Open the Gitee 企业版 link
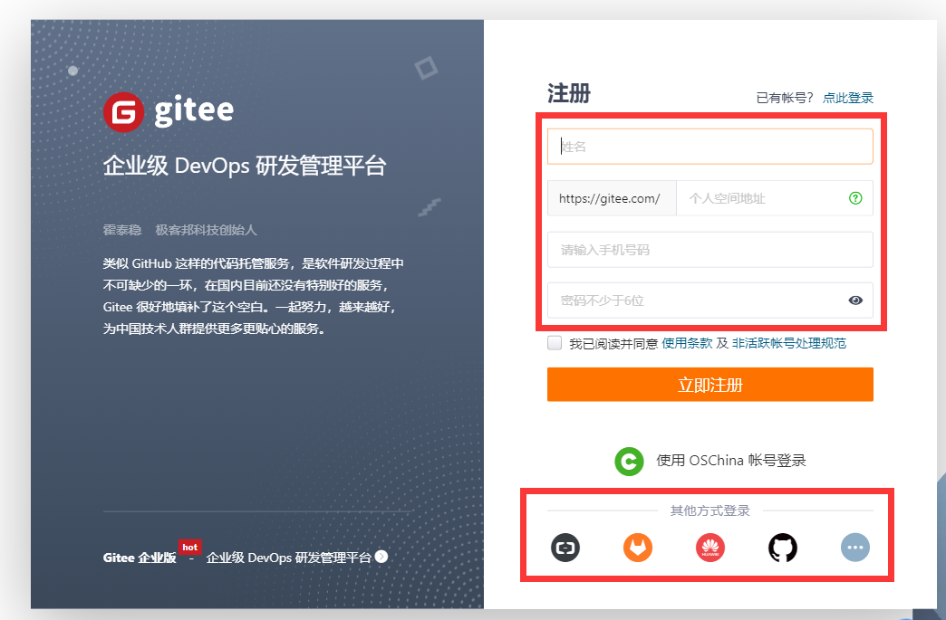This screenshot has height=620, width=946. tap(140, 558)
